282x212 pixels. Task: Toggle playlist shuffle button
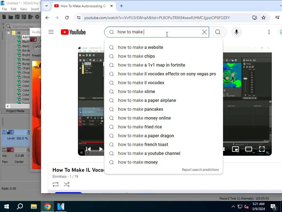tap(67, 184)
